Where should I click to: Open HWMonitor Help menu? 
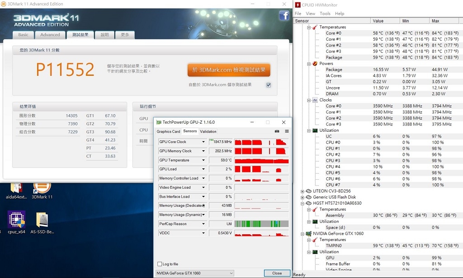(x=339, y=14)
